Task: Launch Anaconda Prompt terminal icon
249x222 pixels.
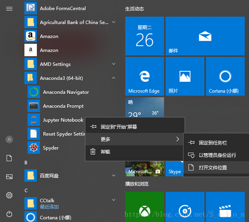Action: click(34, 106)
